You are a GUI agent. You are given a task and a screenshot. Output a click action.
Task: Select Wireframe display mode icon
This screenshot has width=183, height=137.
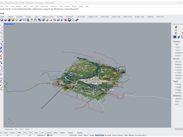pos(16,20)
